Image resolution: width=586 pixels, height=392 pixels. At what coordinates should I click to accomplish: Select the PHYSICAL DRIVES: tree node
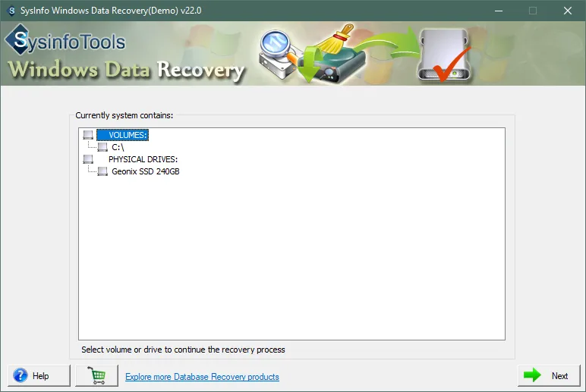coord(143,159)
